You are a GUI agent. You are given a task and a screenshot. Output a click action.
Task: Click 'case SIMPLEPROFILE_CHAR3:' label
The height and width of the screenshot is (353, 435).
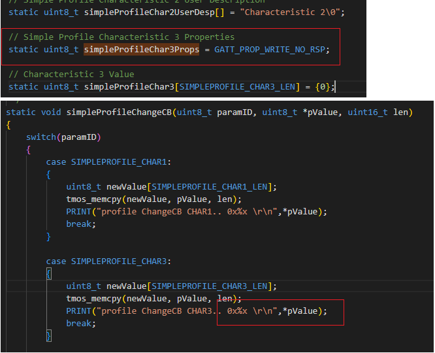click(x=108, y=261)
